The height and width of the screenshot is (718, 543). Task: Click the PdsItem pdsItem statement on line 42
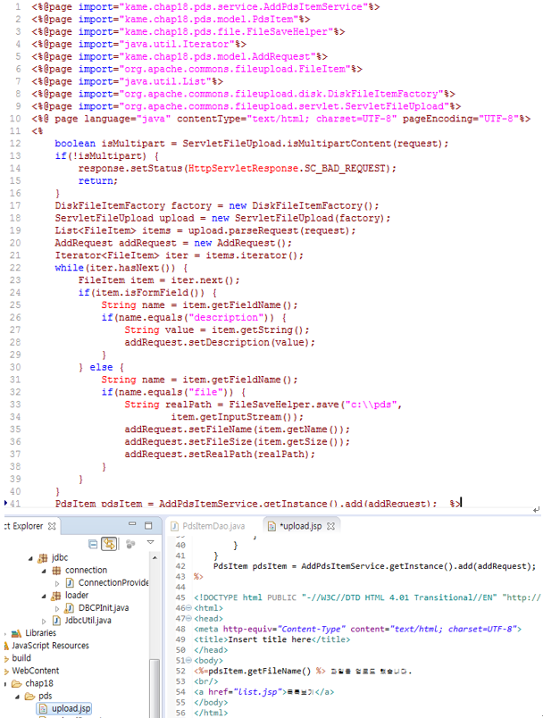coord(374,566)
